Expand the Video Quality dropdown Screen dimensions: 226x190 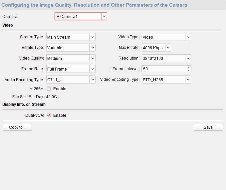(x=93, y=58)
